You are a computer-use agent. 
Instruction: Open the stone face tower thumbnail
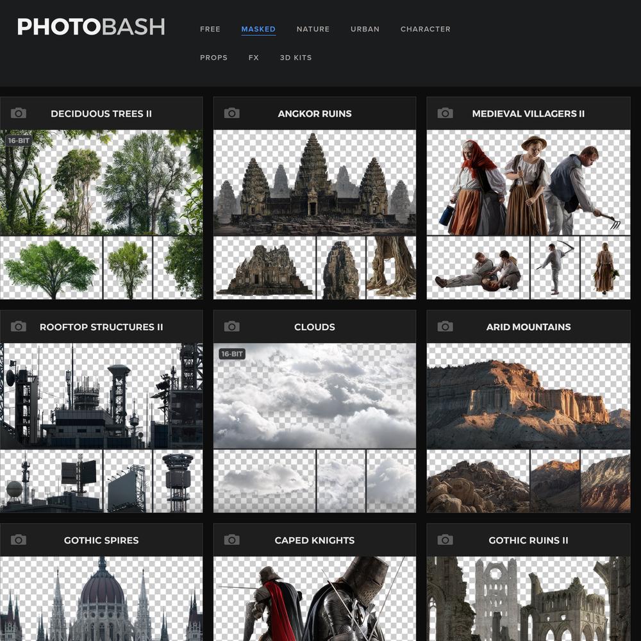(342, 268)
